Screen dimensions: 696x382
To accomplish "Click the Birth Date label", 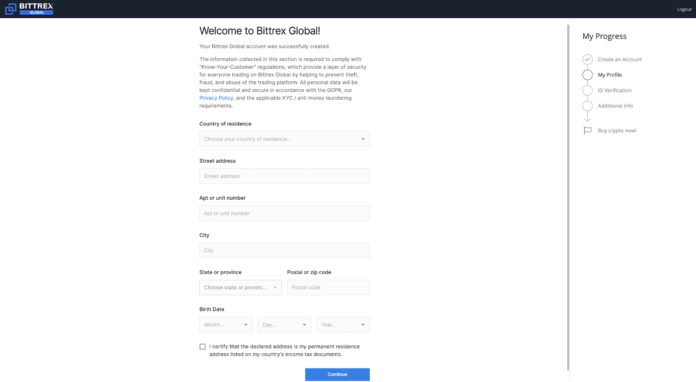I will click(212, 309).
